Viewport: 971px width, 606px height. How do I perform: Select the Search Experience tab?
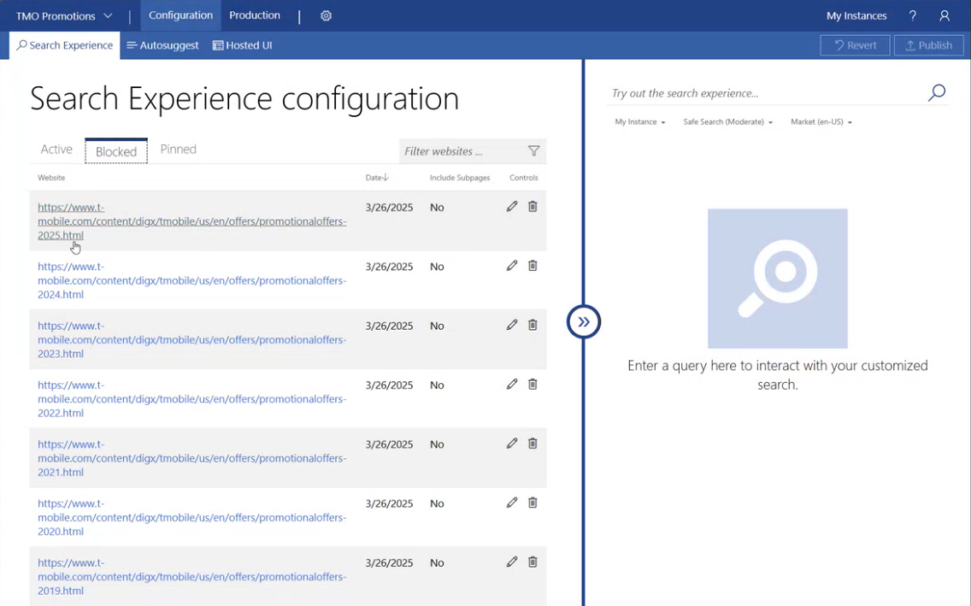(64, 45)
